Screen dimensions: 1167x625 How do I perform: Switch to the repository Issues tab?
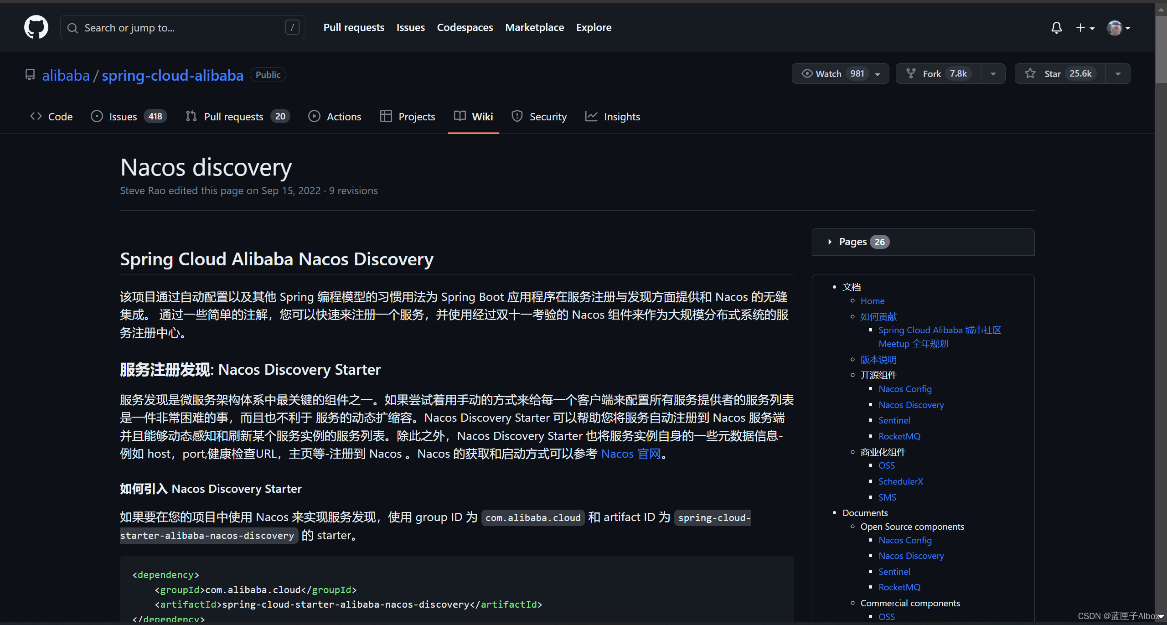point(129,117)
